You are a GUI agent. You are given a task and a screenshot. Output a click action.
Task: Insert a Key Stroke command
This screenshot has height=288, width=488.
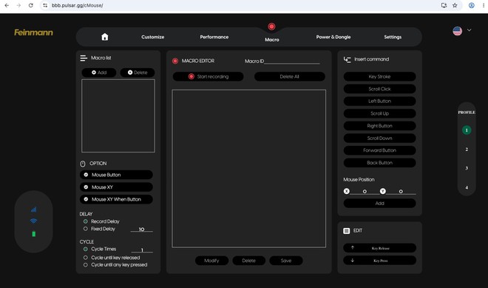point(380,77)
